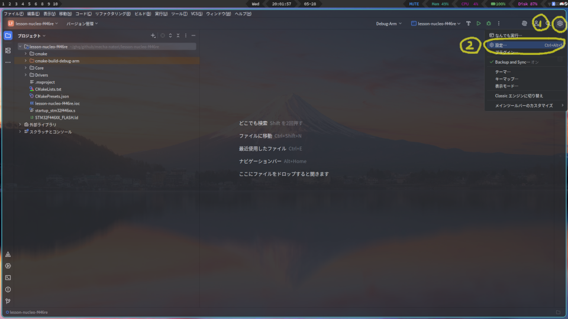Switch to workspace 3 in top bar

click(16, 4)
